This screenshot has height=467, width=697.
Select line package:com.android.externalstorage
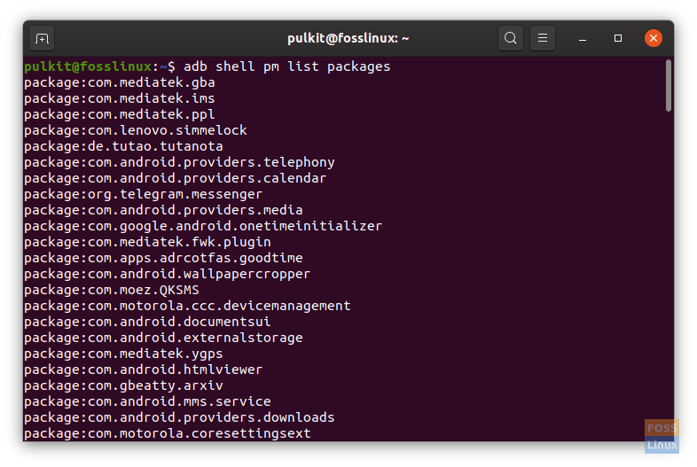pos(163,338)
